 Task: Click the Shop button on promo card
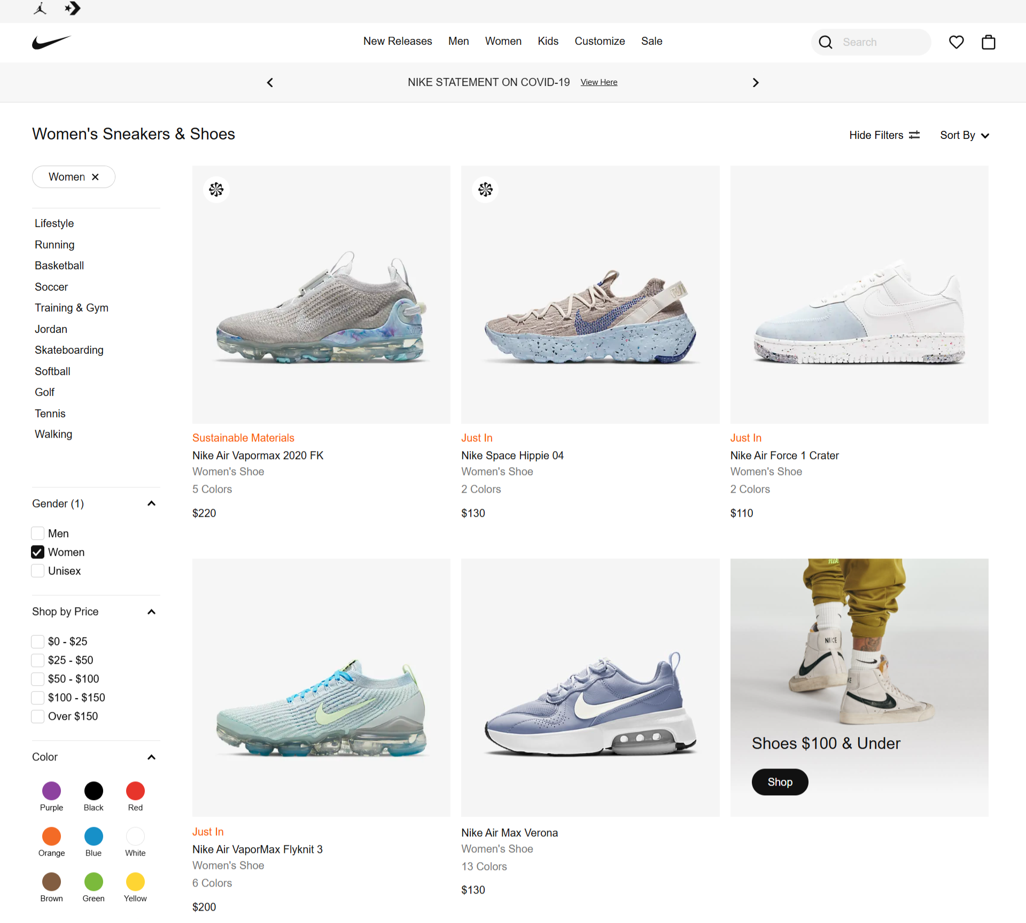pos(780,782)
